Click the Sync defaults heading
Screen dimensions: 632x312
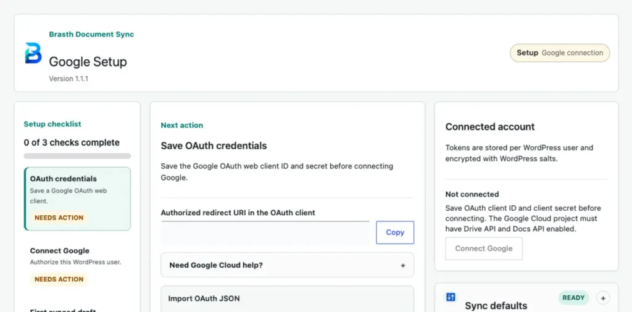496,306
